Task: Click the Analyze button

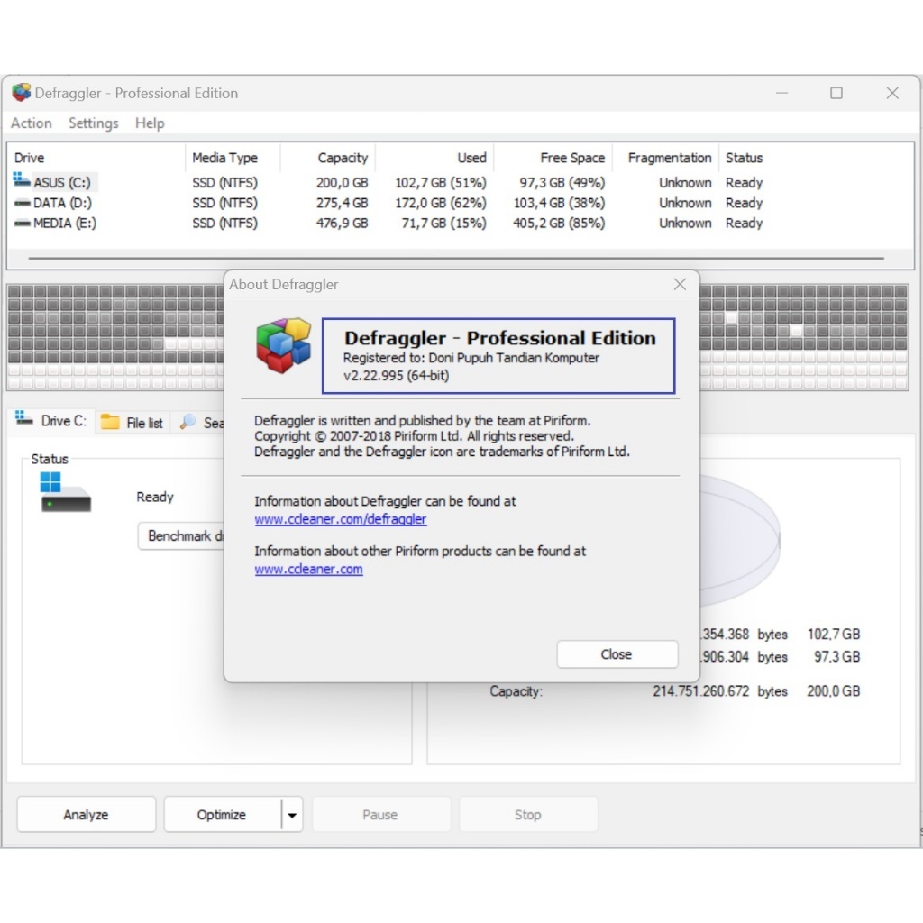Action: point(86,814)
